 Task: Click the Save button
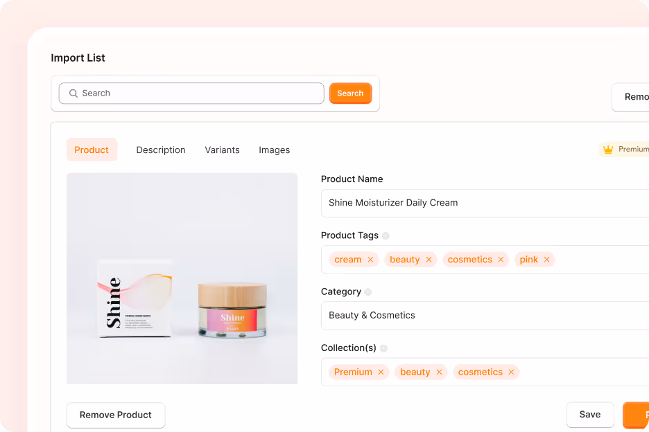pos(590,415)
